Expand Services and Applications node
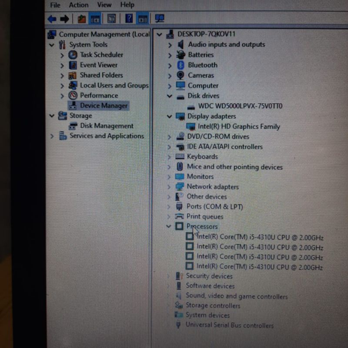Viewport: 348px width, 348px height. pos(52,136)
